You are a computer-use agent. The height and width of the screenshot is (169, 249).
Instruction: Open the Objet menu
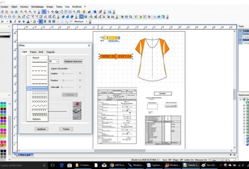point(14,7)
